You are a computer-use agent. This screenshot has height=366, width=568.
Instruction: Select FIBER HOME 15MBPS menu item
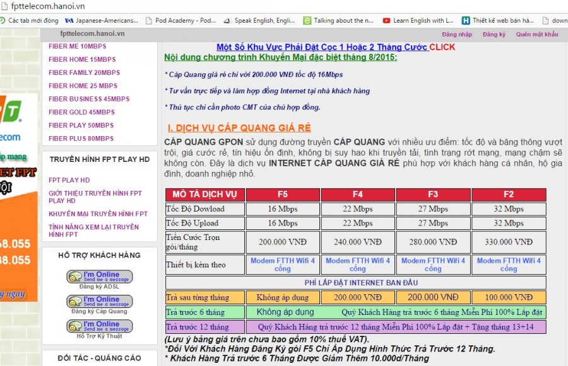tap(82, 59)
